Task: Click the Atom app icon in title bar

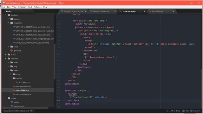Action: (x=4, y=3)
